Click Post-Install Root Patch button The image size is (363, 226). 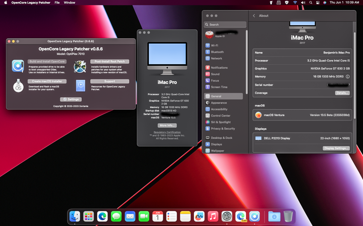tap(110, 61)
